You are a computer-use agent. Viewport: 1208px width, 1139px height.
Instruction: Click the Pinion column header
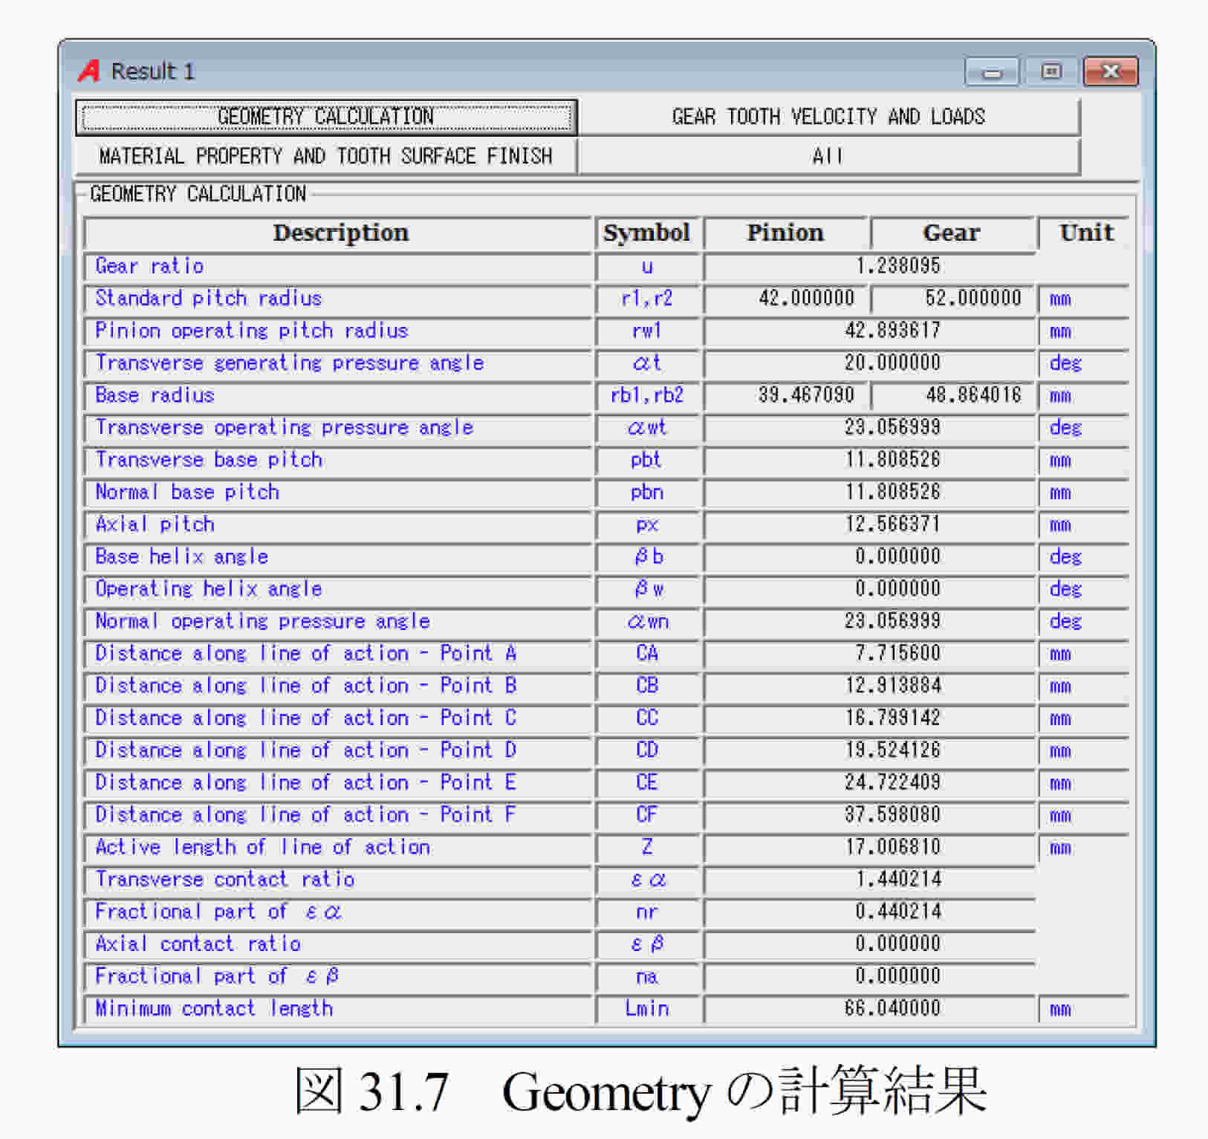(786, 233)
